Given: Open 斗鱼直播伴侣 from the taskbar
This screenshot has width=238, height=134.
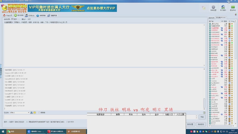Looking at the screenshot, I should [76, 131].
